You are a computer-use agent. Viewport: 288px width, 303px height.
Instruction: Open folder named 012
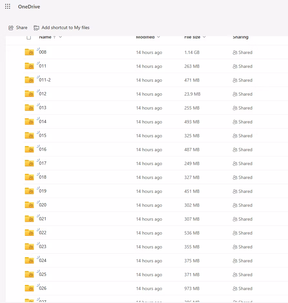[43, 94]
